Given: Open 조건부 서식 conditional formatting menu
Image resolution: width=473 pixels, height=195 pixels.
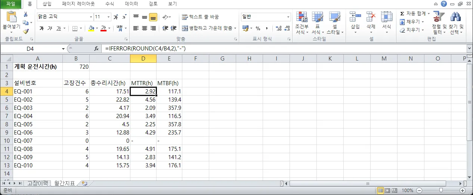Looking at the screenshot, I should (x=302, y=22).
